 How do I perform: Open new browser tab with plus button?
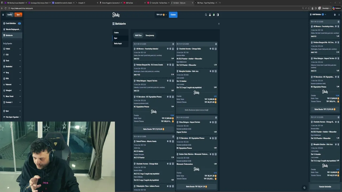point(220,3)
